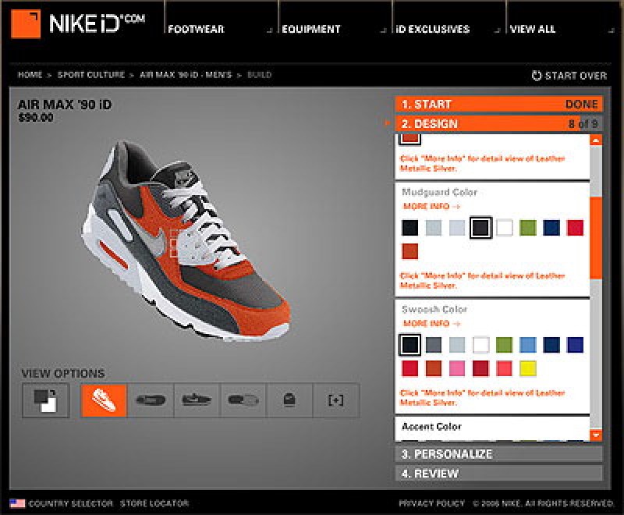Pick red Mudguard color swatch
Screen dimensions: 624x515
pyautogui.click(x=576, y=228)
